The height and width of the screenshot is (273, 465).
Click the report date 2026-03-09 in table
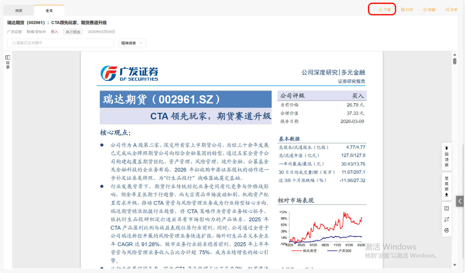click(x=352, y=121)
